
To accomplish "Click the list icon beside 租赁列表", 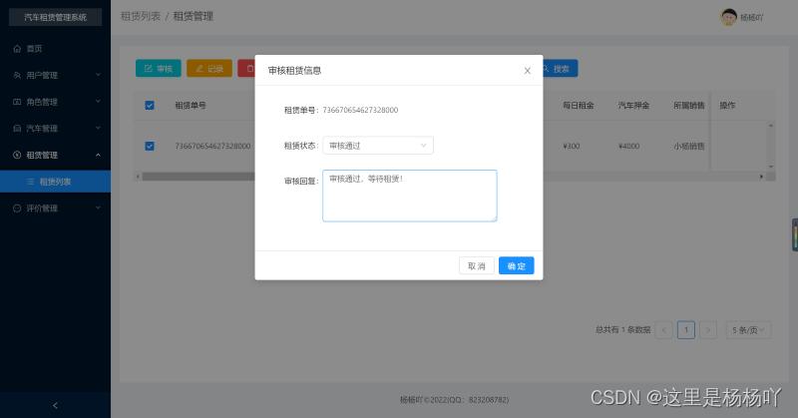I will [30, 182].
